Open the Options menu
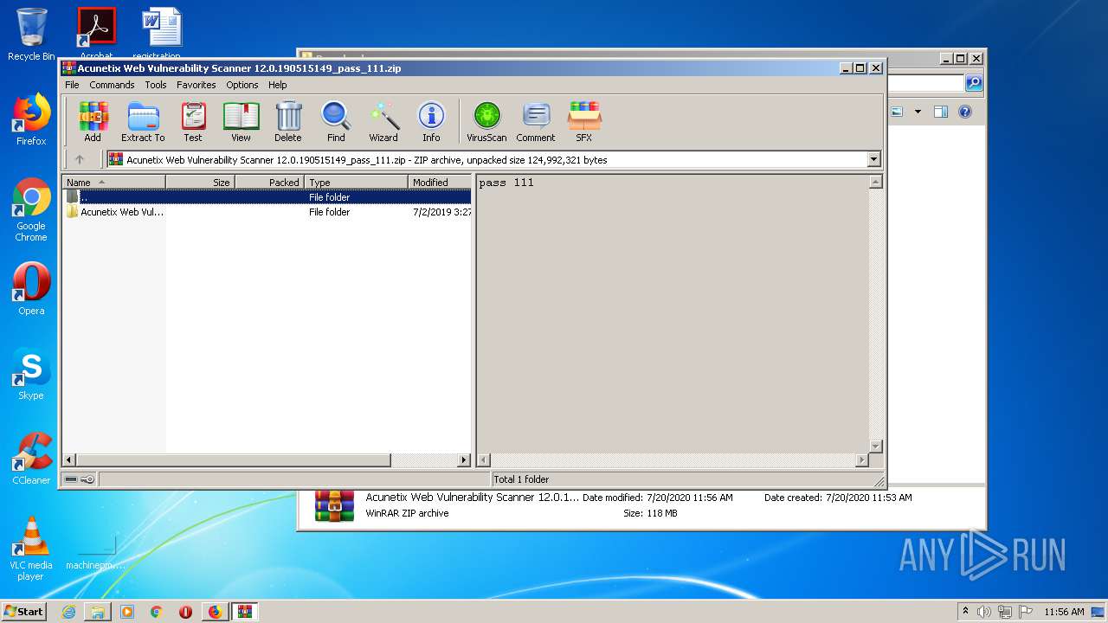 tap(242, 85)
